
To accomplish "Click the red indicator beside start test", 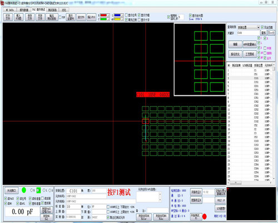I will (205, 216).
